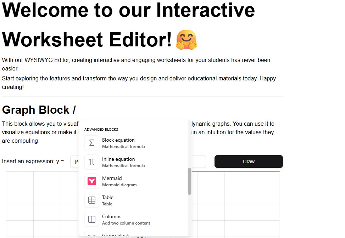The image size is (345, 238).
Task: Click the partially visible Group block icon
Action: [92, 235]
